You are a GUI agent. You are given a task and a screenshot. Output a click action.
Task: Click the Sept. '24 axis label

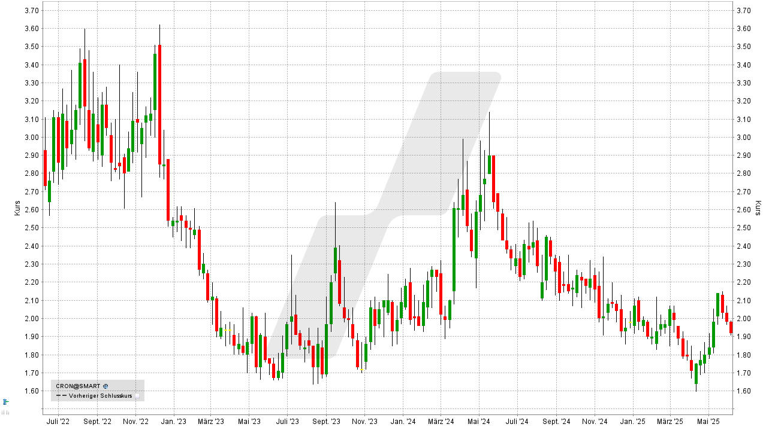click(x=556, y=422)
